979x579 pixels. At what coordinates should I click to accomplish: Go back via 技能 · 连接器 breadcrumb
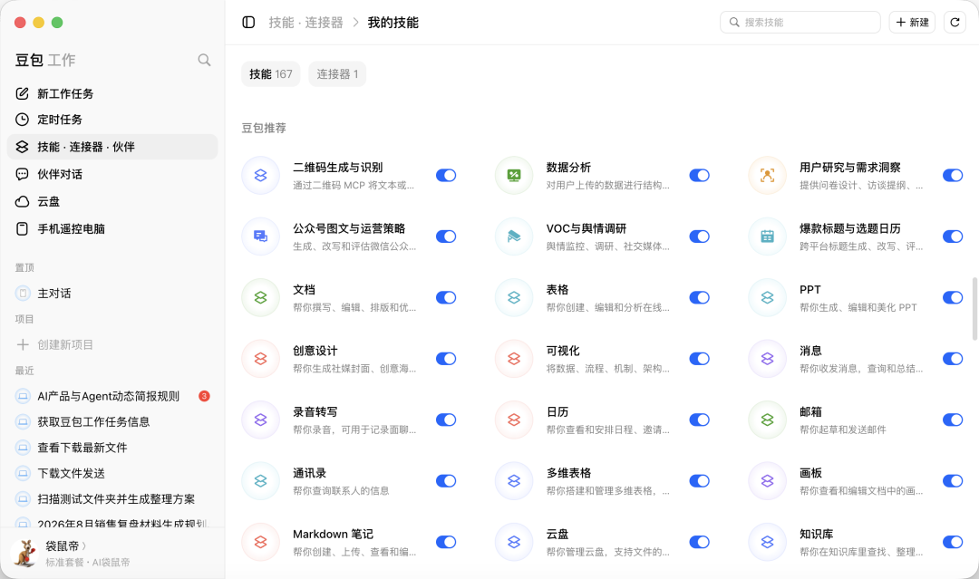(306, 23)
